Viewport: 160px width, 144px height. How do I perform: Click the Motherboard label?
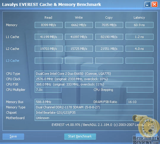pyautogui.click(x=15, y=118)
